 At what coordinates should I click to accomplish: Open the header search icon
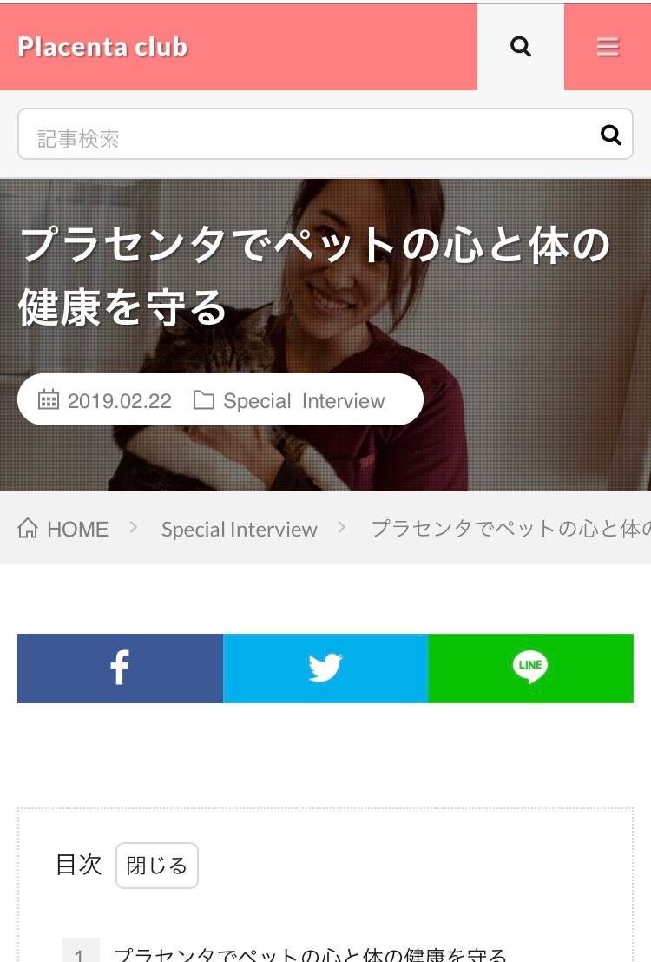pos(520,47)
